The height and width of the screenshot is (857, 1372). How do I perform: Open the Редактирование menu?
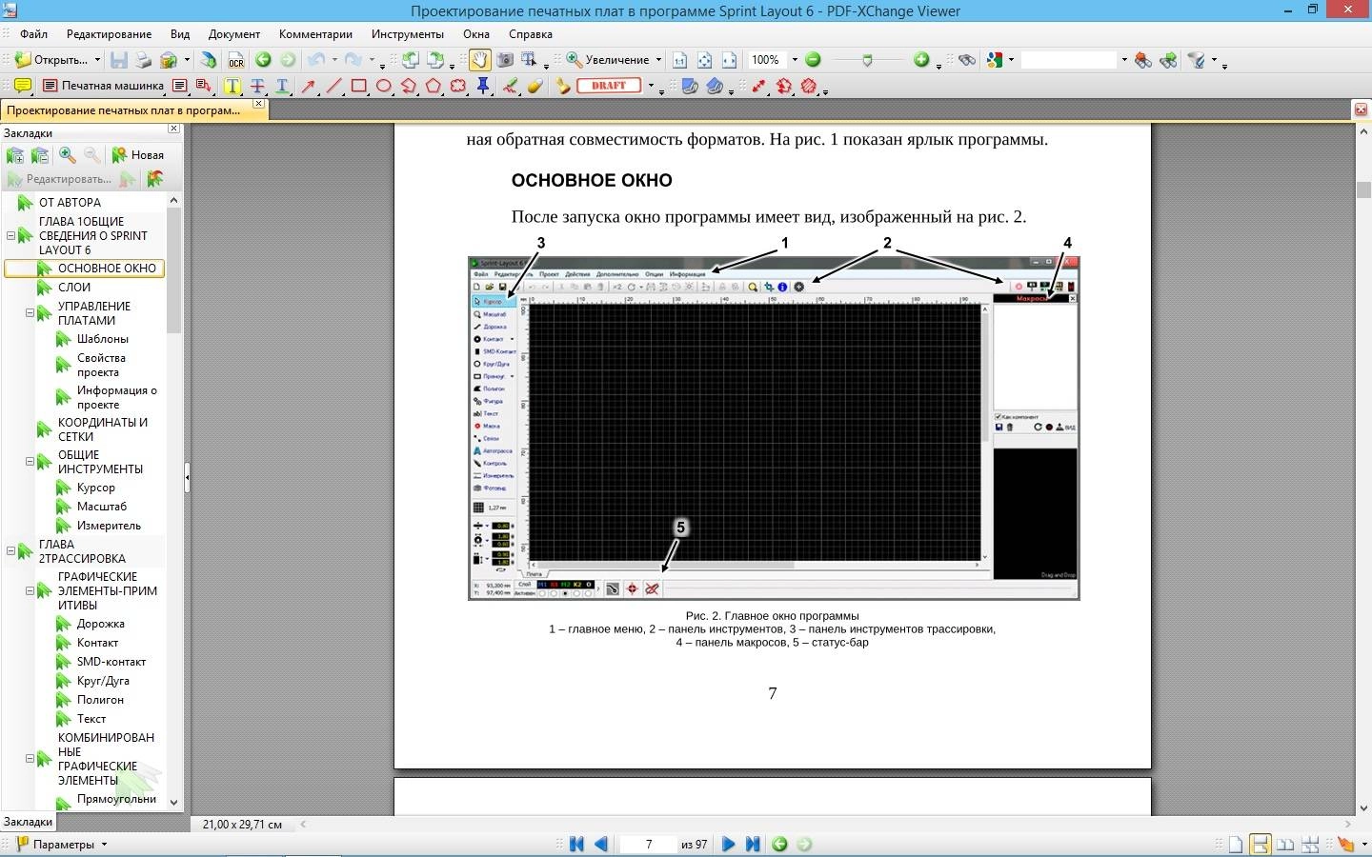pyautogui.click(x=109, y=33)
